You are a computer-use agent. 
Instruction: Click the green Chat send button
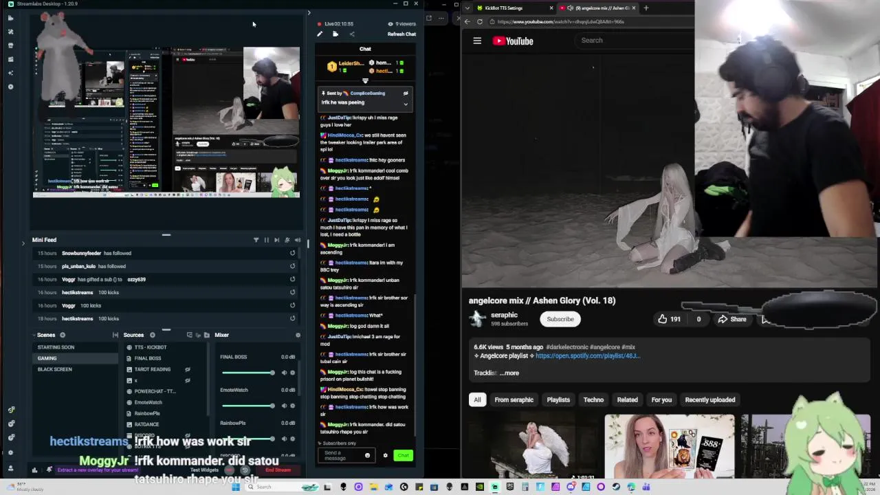(403, 455)
